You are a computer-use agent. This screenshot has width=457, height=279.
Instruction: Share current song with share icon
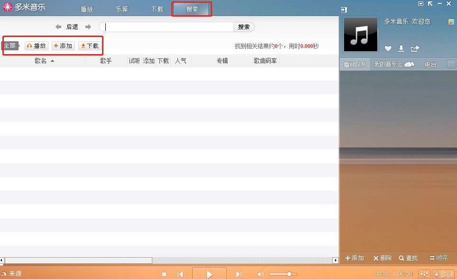click(x=415, y=48)
